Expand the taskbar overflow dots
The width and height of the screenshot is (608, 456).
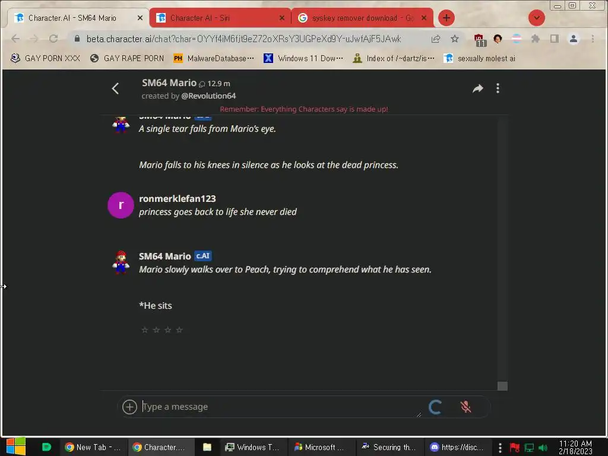pos(500,448)
